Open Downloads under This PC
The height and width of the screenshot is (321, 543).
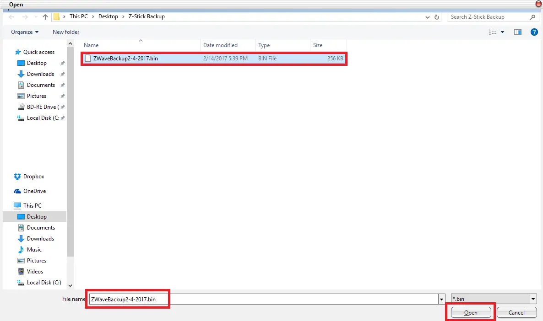tap(40, 239)
